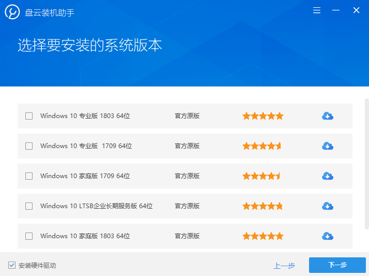Click download icon for Windows 10 专业版 1803
Screen dimensions: 369x276
327,116
